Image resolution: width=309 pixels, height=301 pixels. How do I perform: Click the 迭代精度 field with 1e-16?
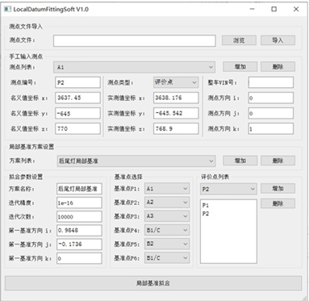coord(79,203)
